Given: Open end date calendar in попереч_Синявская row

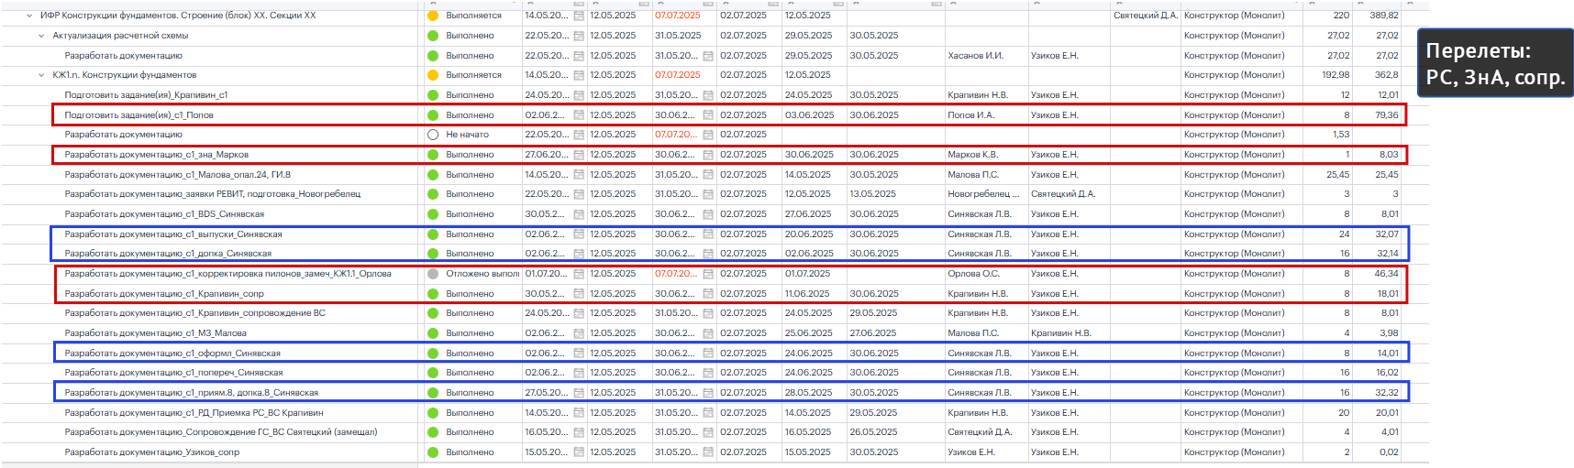Looking at the screenshot, I should (708, 373).
